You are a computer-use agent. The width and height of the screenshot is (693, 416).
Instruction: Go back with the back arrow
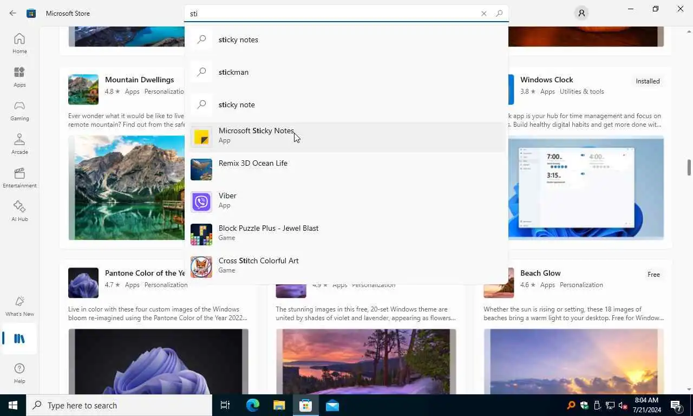coord(13,13)
